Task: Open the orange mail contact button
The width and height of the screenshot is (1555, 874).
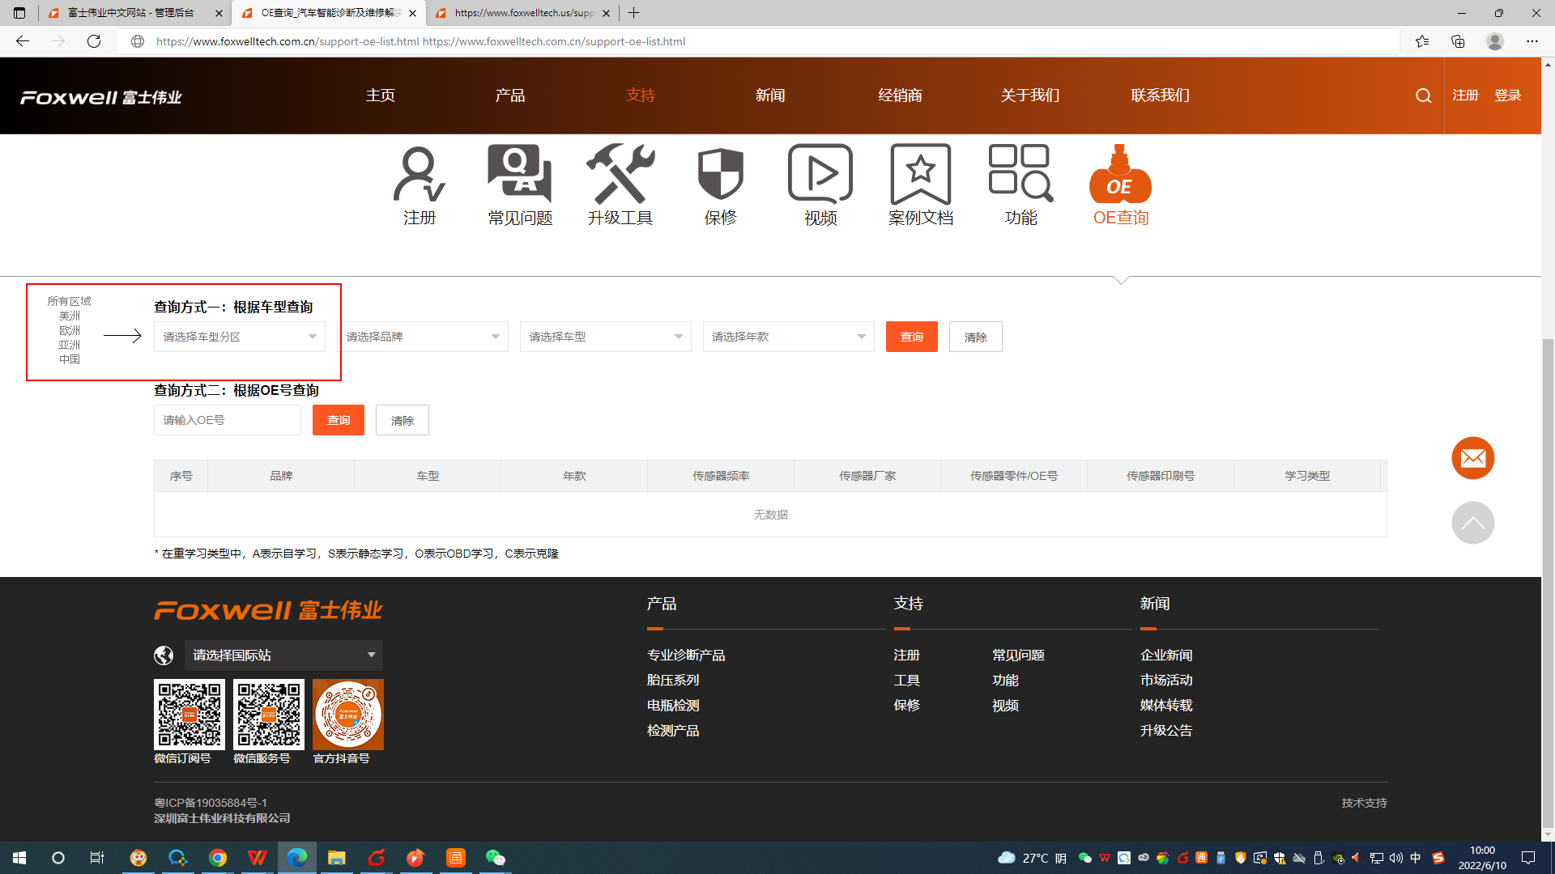Action: click(1472, 458)
